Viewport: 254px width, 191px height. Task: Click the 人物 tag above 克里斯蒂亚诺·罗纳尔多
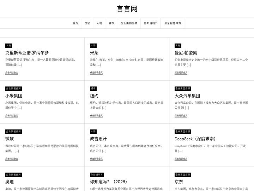coord(8,46)
